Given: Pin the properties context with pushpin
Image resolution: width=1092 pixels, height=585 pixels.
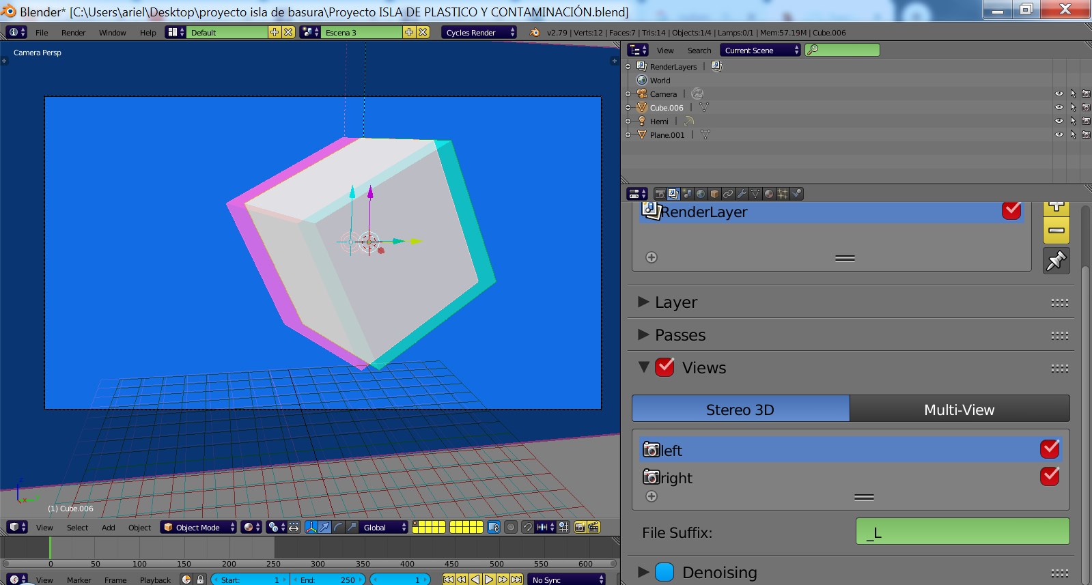Looking at the screenshot, I should [x=1056, y=261].
